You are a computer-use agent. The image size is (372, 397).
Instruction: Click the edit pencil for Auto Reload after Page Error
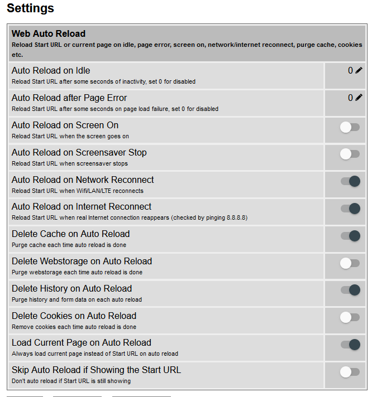[x=359, y=98]
